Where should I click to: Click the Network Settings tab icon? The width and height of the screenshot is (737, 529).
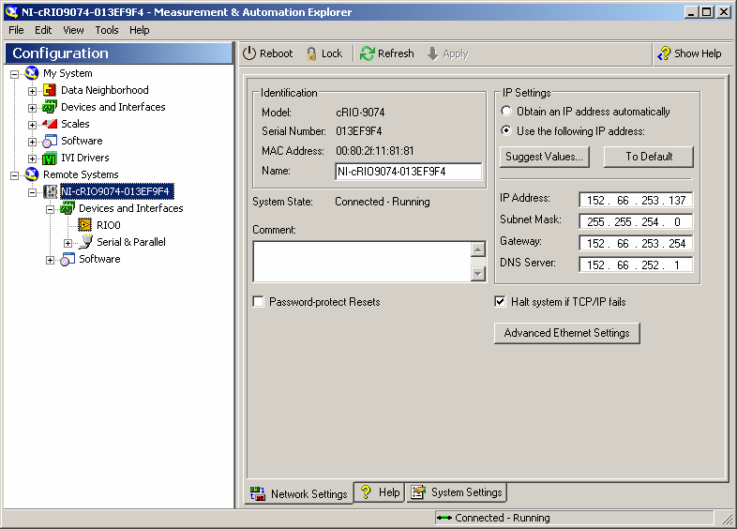258,493
